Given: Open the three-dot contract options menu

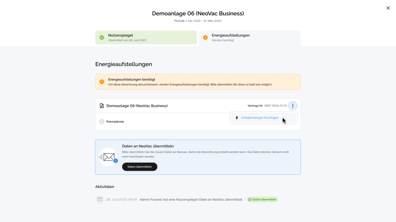Looking at the screenshot, I should pyautogui.click(x=293, y=106).
